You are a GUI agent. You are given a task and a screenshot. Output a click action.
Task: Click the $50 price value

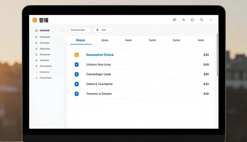(206, 94)
